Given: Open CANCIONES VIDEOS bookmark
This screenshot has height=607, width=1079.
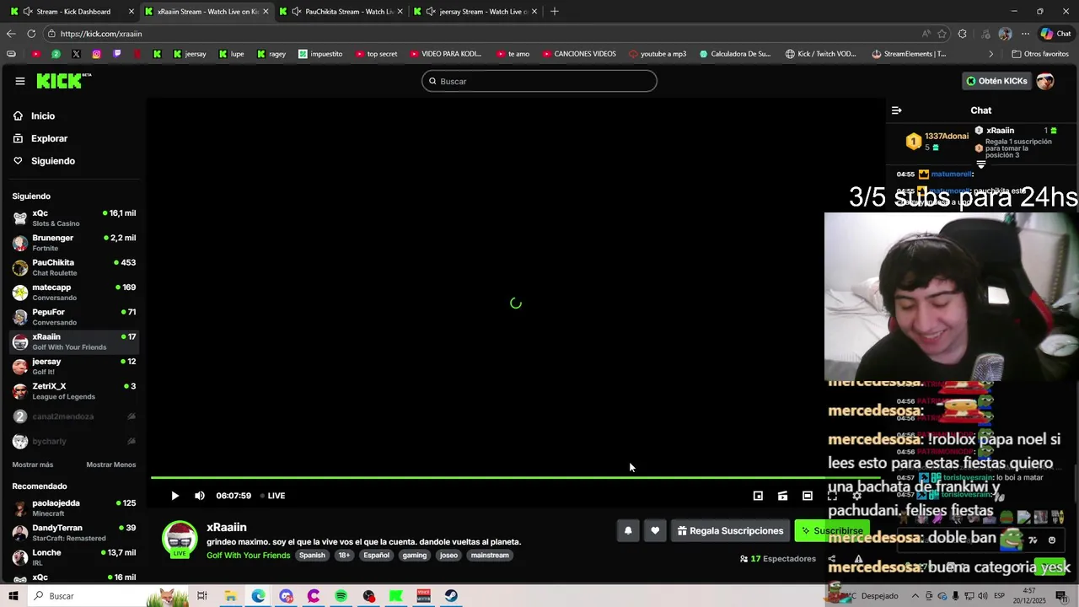Looking at the screenshot, I should (579, 54).
